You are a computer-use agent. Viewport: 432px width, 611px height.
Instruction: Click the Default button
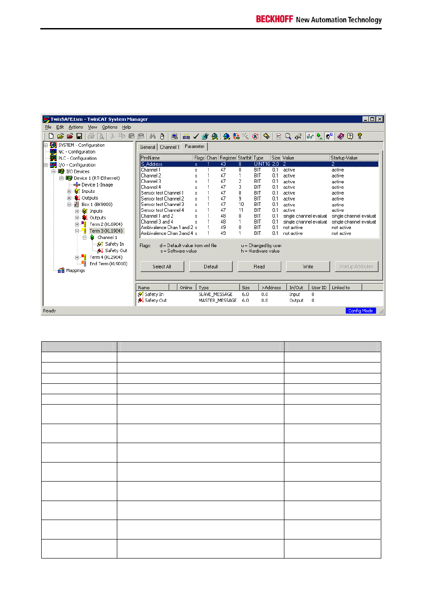click(x=211, y=267)
